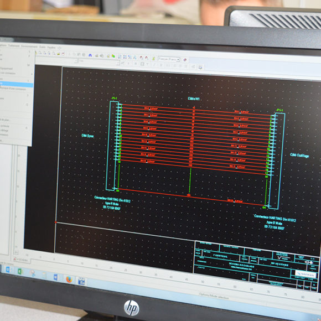The width and height of the screenshot is (321, 321).
Task: Open the Environnement menu
Action: point(29,46)
